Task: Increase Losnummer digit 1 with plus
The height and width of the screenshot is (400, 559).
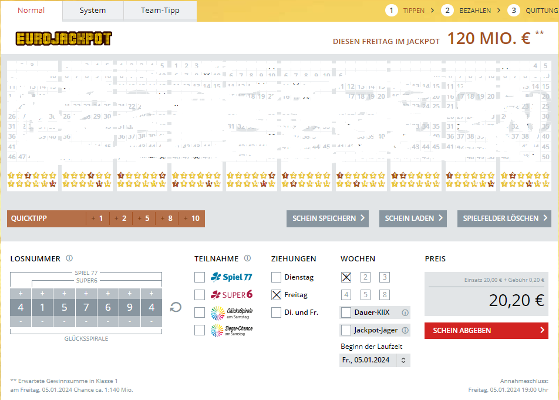Action: click(42, 294)
